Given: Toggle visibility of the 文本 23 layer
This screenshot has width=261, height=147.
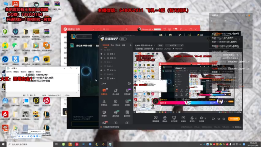Looking at the screenshot, I should (101, 58).
